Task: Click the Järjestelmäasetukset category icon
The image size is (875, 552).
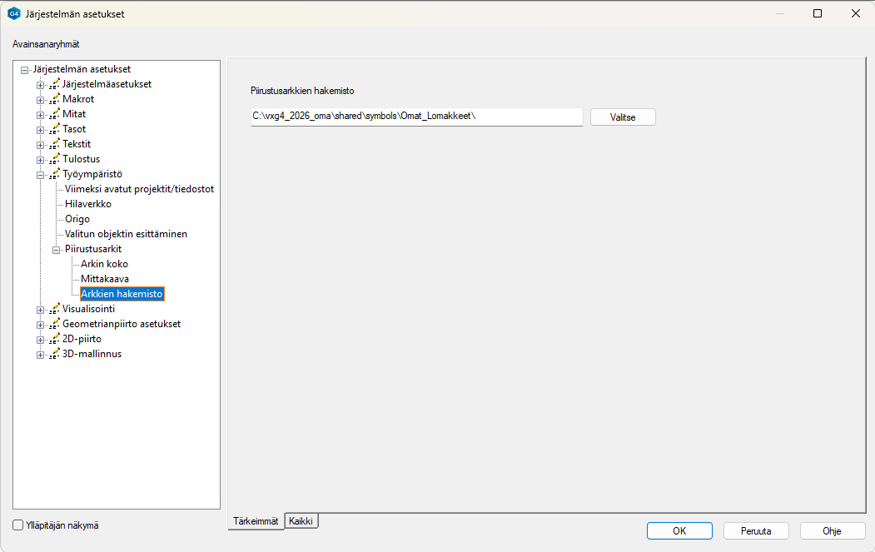Action: tap(54, 84)
